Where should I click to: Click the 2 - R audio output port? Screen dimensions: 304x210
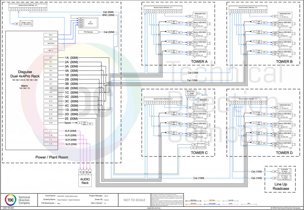tap(51, 144)
